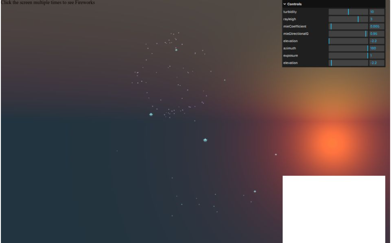Click the 'Click the screen multiple times' text

pos(48,3)
